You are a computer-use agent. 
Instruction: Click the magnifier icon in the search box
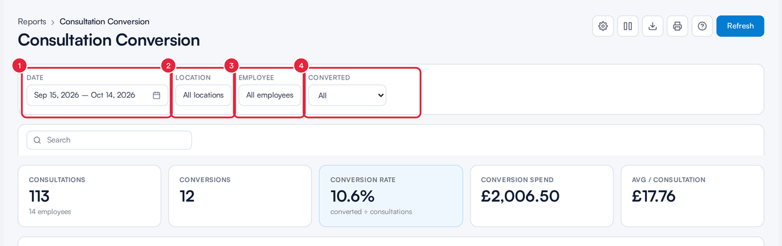pyautogui.click(x=38, y=140)
